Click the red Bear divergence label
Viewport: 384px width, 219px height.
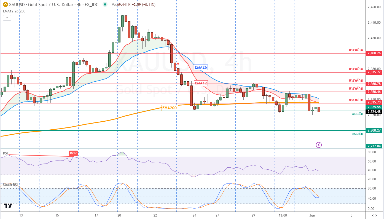(x=73, y=153)
